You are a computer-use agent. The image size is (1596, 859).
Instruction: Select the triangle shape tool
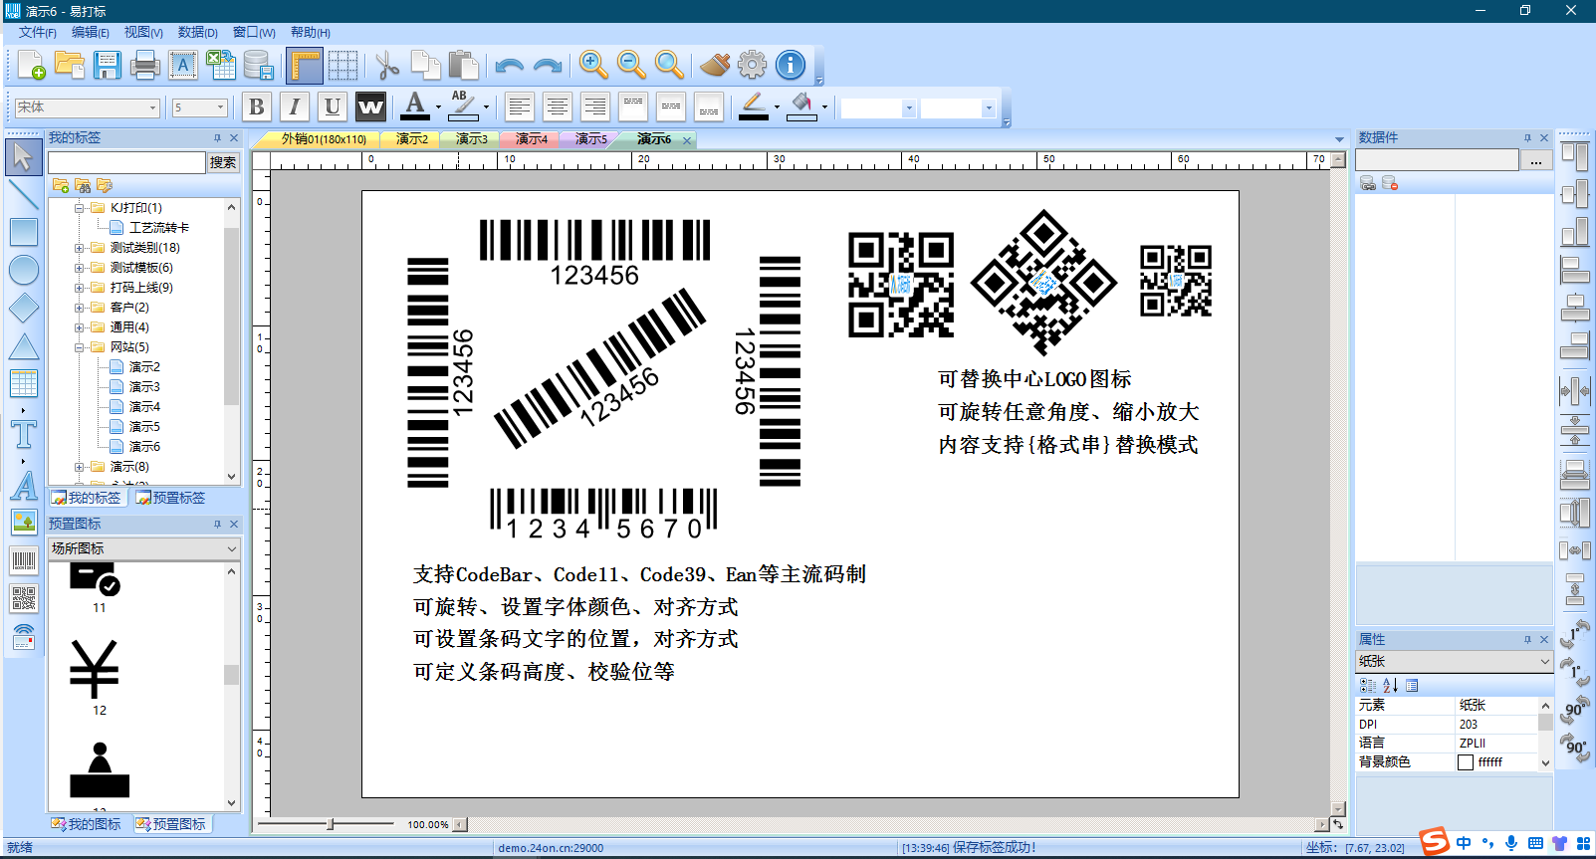[x=23, y=345]
